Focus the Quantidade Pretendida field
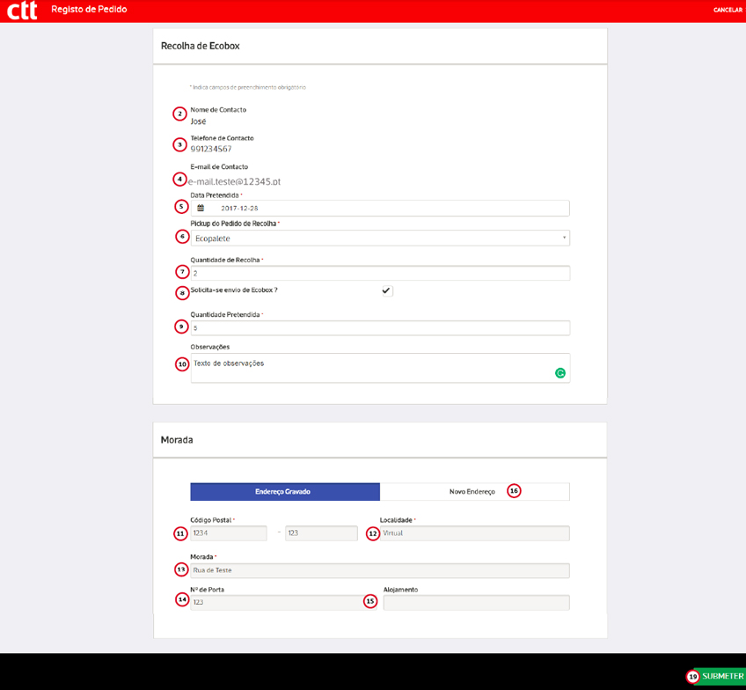The image size is (746, 690). [x=379, y=328]
